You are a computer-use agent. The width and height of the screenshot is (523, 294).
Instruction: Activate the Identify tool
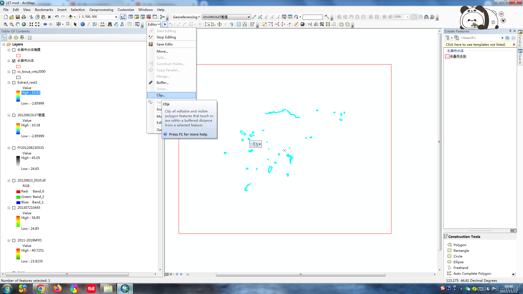pyautogui.click(x=83, y=24)
